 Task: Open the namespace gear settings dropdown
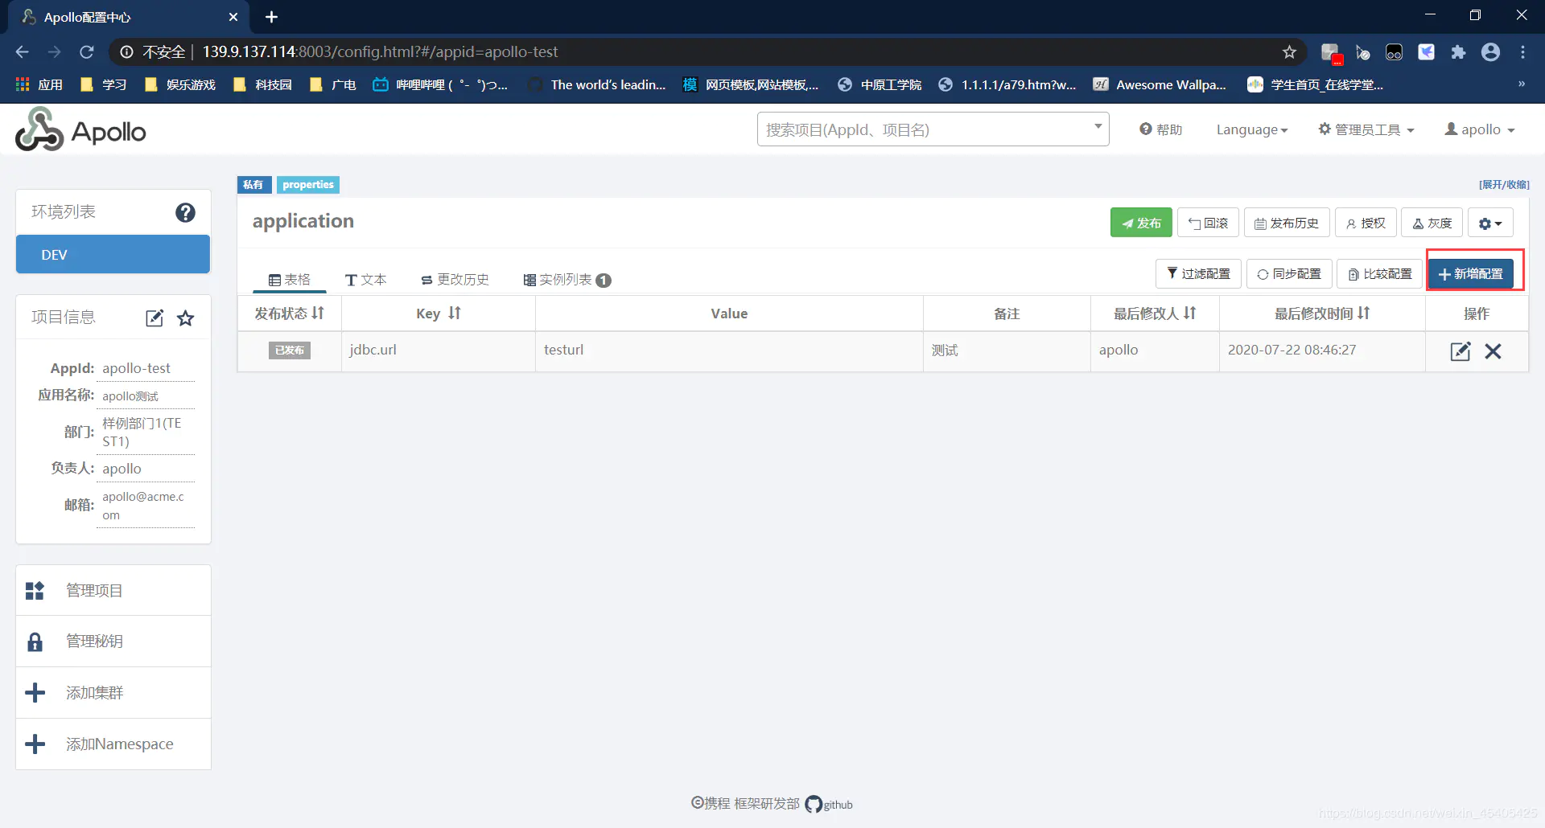[1490, 223]
